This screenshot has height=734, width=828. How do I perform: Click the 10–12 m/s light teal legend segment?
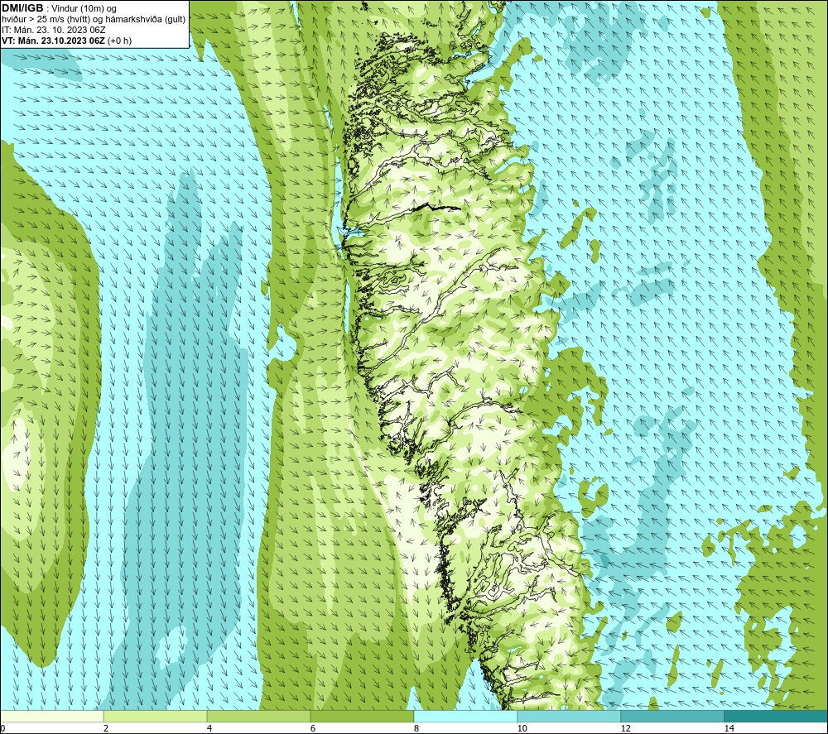(570, 717)
